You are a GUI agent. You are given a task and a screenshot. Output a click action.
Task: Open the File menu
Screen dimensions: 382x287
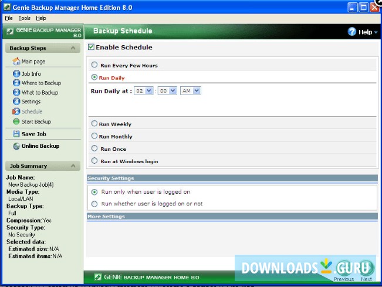[9, 18]
